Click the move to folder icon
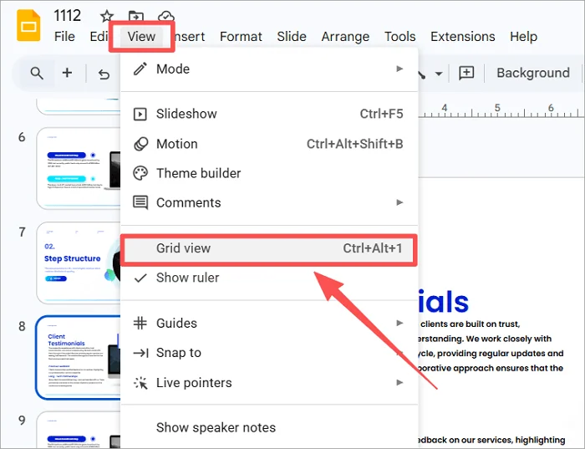 pos(135,16)
